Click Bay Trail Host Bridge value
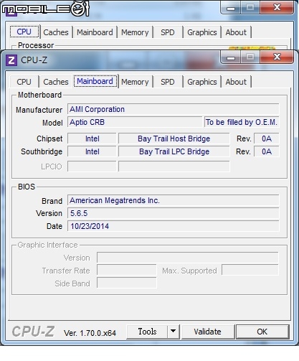 [x=174, y=139]
